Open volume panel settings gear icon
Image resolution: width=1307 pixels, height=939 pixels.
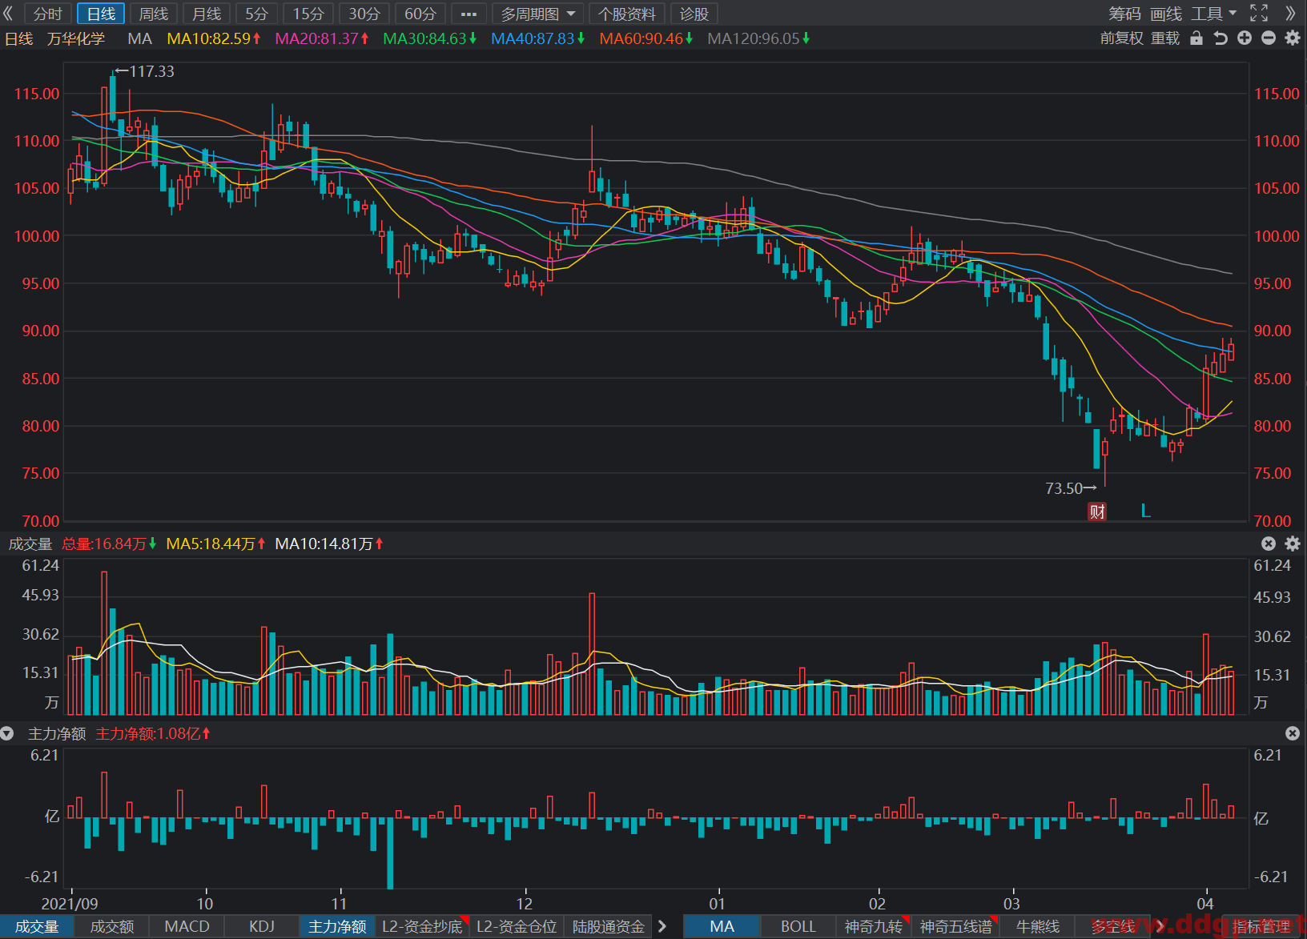pos(1293,544)
